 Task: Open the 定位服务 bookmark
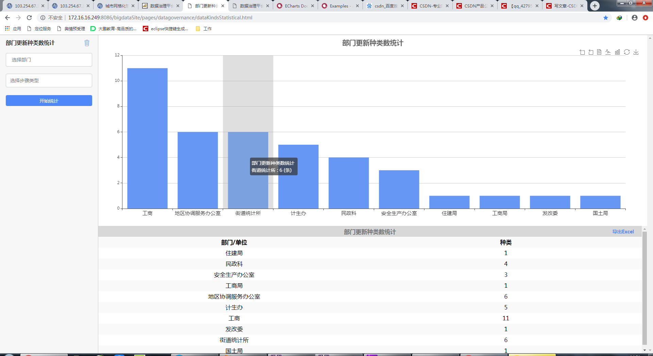coord(39,29)
